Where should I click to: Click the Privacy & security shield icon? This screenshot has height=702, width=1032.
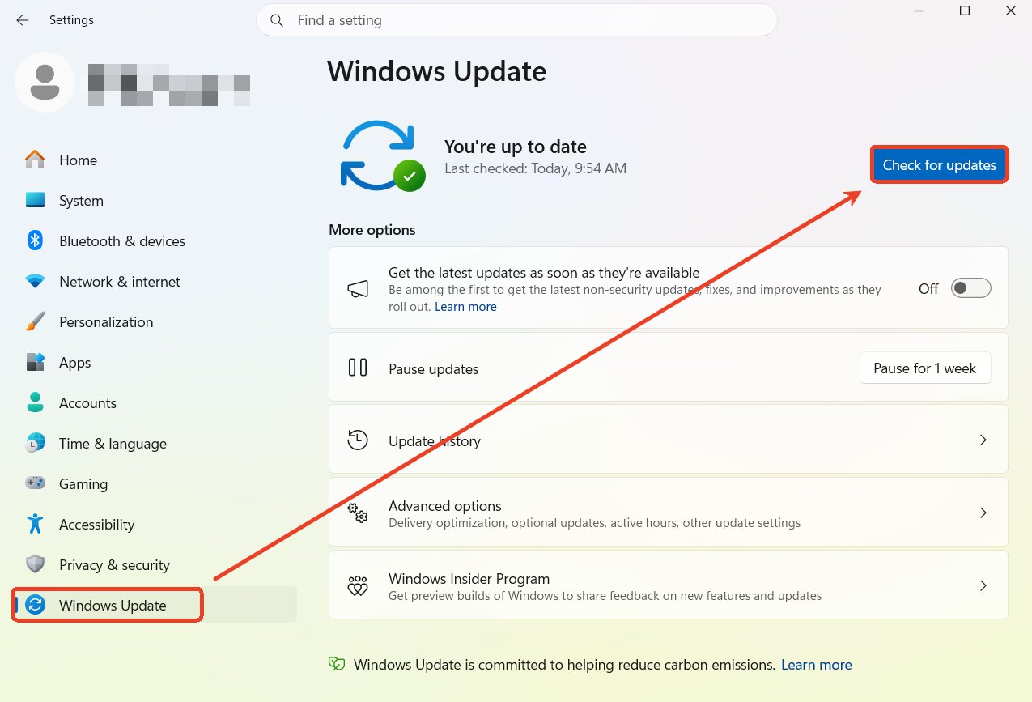pyautogui.click(x=35, y=564)
